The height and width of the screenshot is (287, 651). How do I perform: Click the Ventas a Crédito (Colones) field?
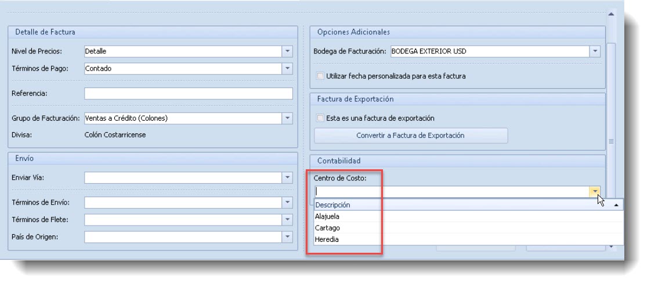pos(183,118)
